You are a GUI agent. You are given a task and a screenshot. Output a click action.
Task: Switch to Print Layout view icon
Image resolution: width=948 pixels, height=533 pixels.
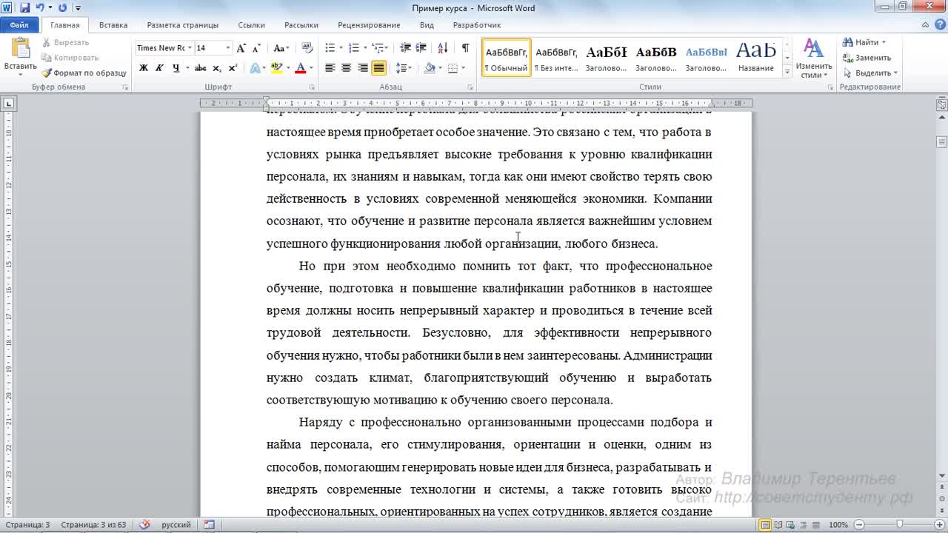[x=765, y=525]
